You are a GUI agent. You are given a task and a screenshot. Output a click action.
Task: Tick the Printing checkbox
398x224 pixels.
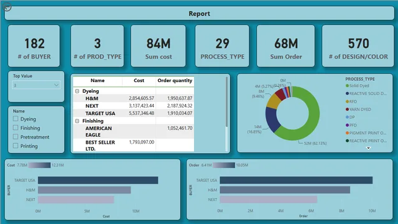pos(16,146)
